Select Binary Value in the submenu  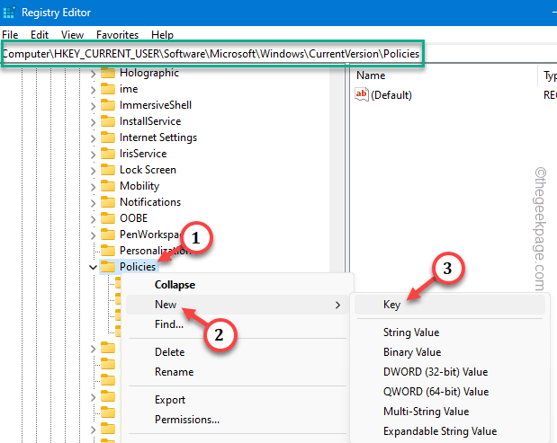(x=449, y=352)
